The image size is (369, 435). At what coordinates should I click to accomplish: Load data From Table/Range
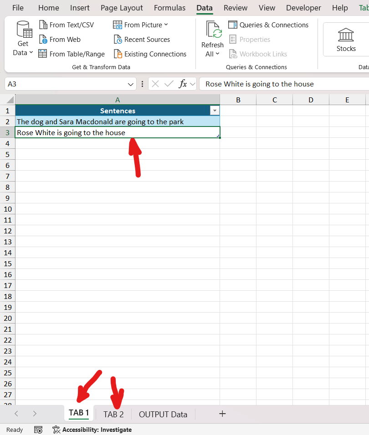[x=72, y=54]
